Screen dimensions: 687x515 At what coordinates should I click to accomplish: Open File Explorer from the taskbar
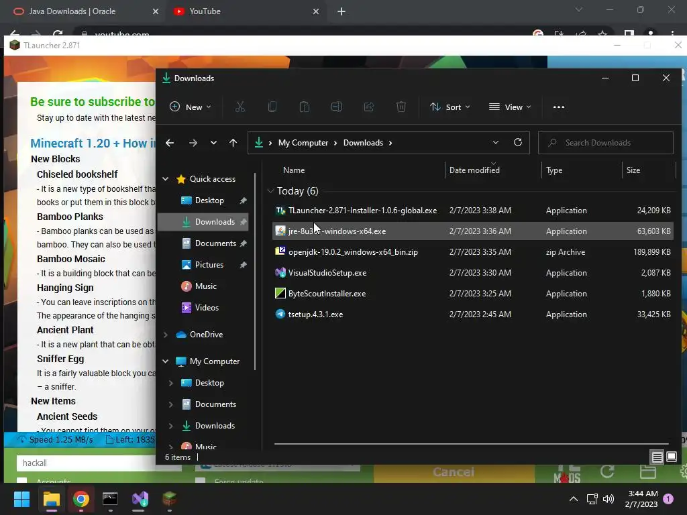[x=51, y=499]
